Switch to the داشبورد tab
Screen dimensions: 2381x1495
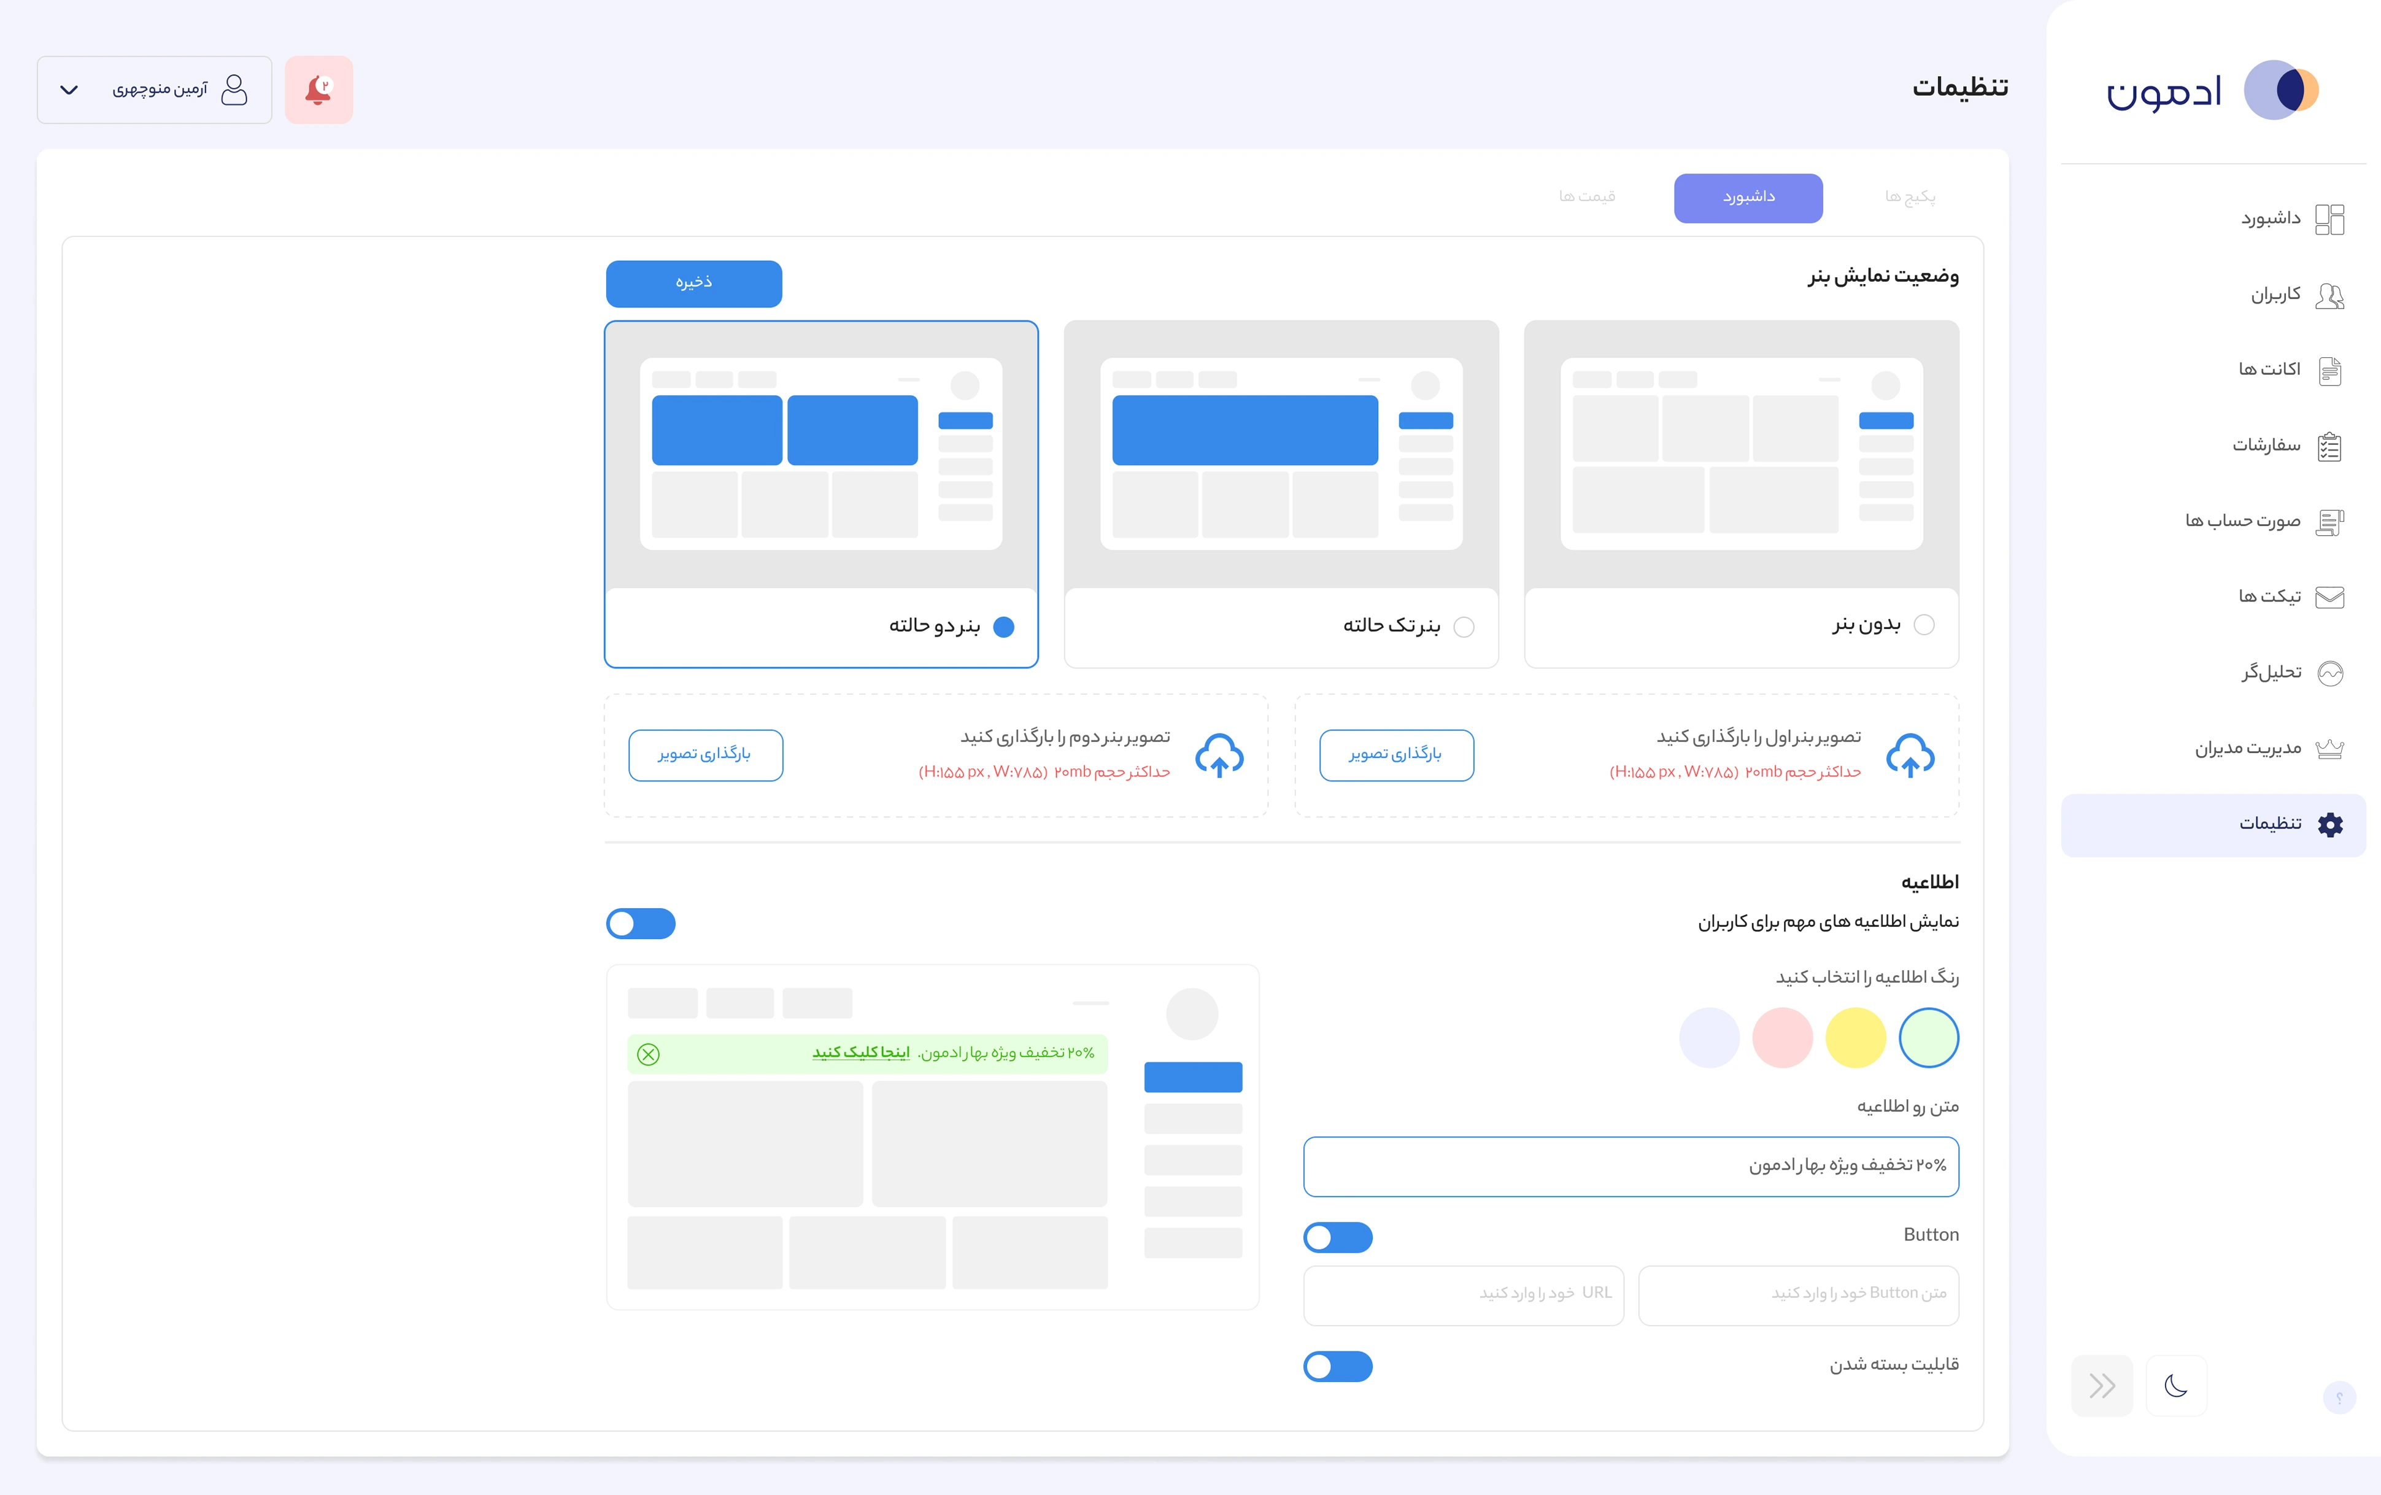point(1748,198)
